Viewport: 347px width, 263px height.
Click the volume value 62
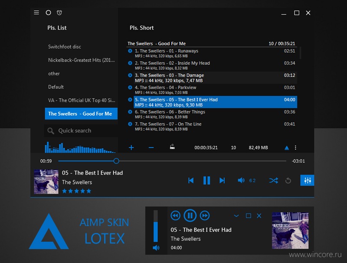pyautogui.click(x=252, y=180)
